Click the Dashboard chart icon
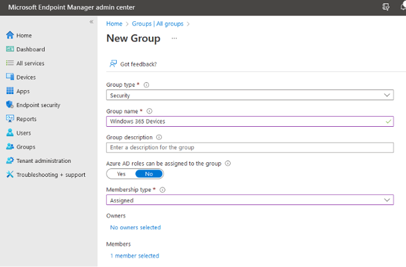This screenshot has width=406, height=267. [10, 49]
